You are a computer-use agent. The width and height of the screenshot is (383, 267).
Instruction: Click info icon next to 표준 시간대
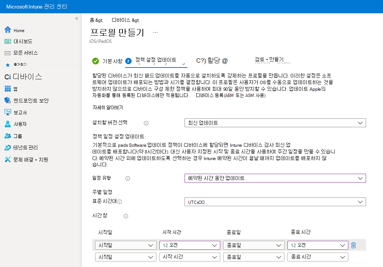120,202
